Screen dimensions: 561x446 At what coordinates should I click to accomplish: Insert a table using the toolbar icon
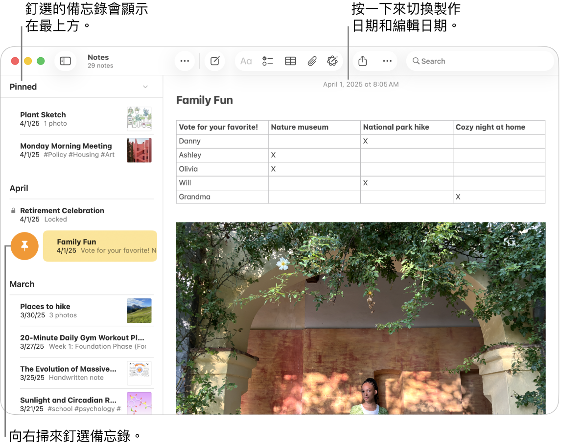click(290, 61)
